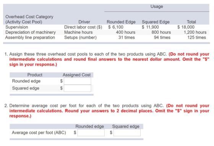Viewport: 214px width, 146px height.
Task: Select the Rounded edge average cost per foot box
Action: [x=91, y=133]
